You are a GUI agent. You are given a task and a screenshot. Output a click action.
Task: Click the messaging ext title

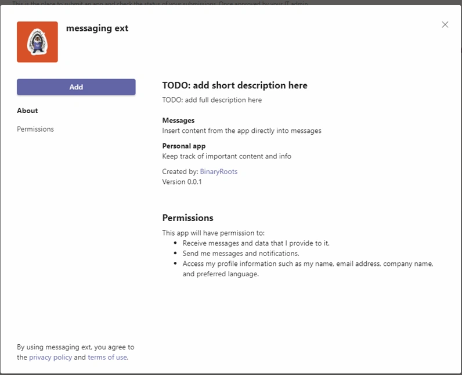[98, 28]
